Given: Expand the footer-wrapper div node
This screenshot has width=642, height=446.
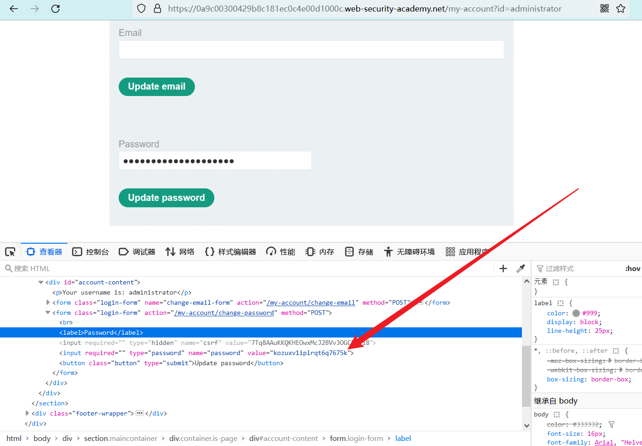Looking at the screenshot, I should 27,413.
